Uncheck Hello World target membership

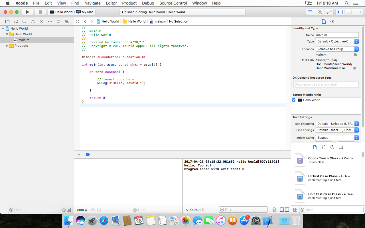click(x=294, y=100)
